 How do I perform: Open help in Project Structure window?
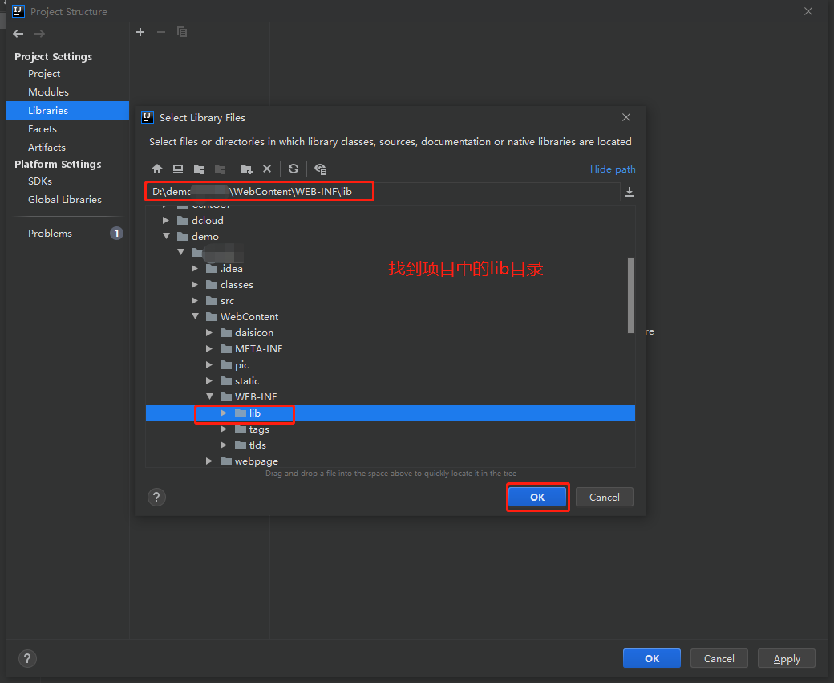[x=27, y=658]
